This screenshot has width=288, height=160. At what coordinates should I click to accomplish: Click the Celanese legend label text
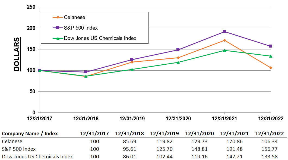pos(74,17)
